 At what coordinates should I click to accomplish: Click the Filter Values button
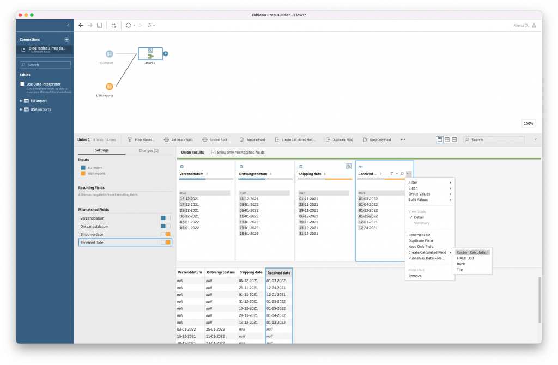[141, 139]
